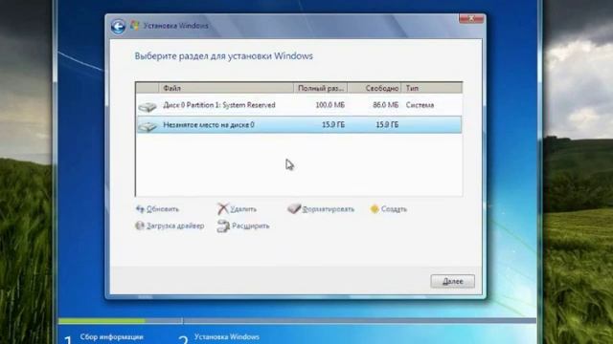Image resolution: width=613 pixels, height=344 pixels.
Task: Click the 86.0 МБ free space value
Action: (x=385, y=105)
